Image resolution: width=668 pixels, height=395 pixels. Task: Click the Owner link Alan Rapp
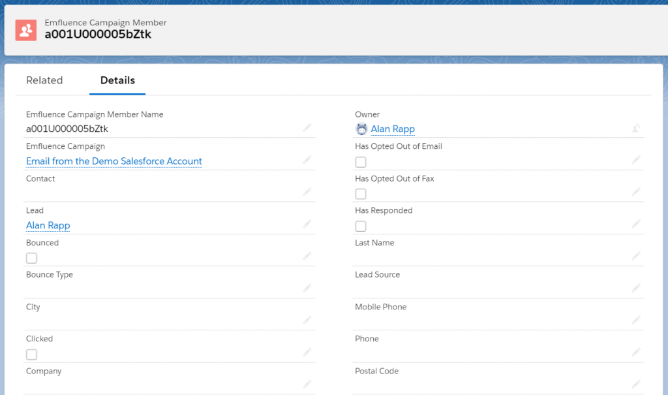click(x=393, y=129)
